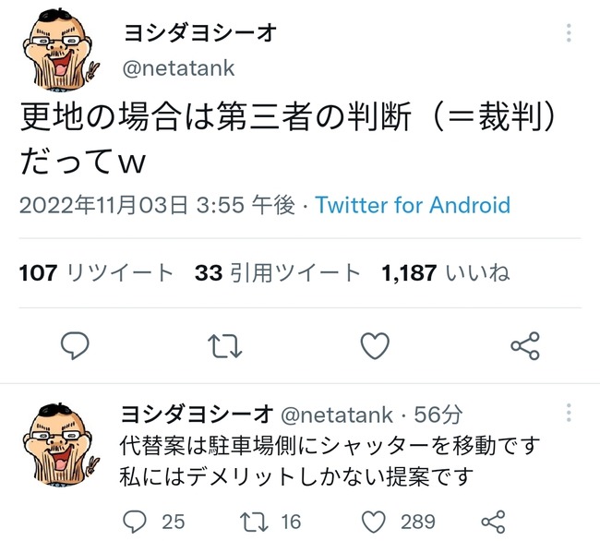This screenshot has width=600, height=541.
Task: Share the main tweet
Action: 524,346
